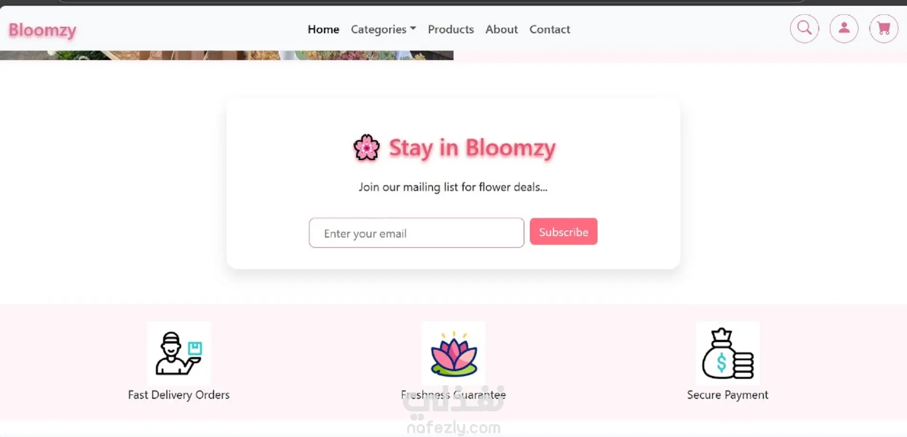Click the Subscribe button
Image resolution: width=907 pixels, height=437 pixels.
pyautogui.click(x=563, y=232)
